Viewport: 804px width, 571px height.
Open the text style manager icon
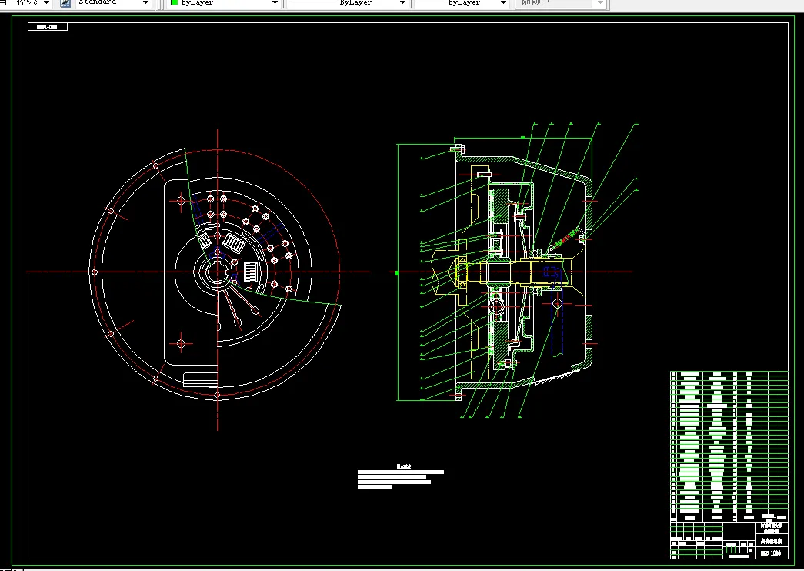pos(65,3)
